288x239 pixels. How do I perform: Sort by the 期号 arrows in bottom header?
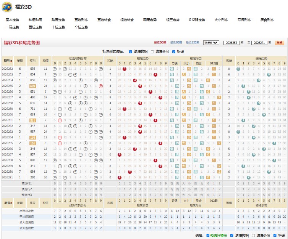tap(11, 203)
